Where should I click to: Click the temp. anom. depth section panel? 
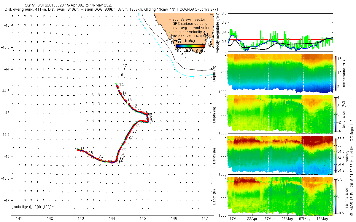(x=280, y=114)
